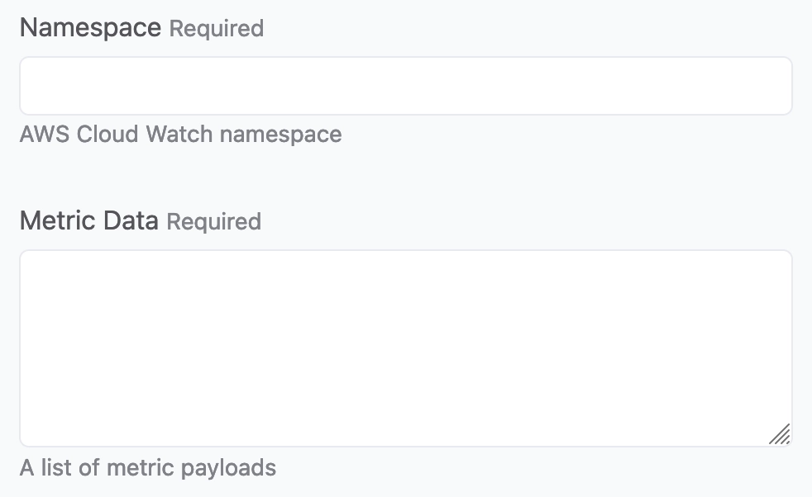812x497 pixels.
Task: Click the Namespace field label
Action: (x=90, y=28)
